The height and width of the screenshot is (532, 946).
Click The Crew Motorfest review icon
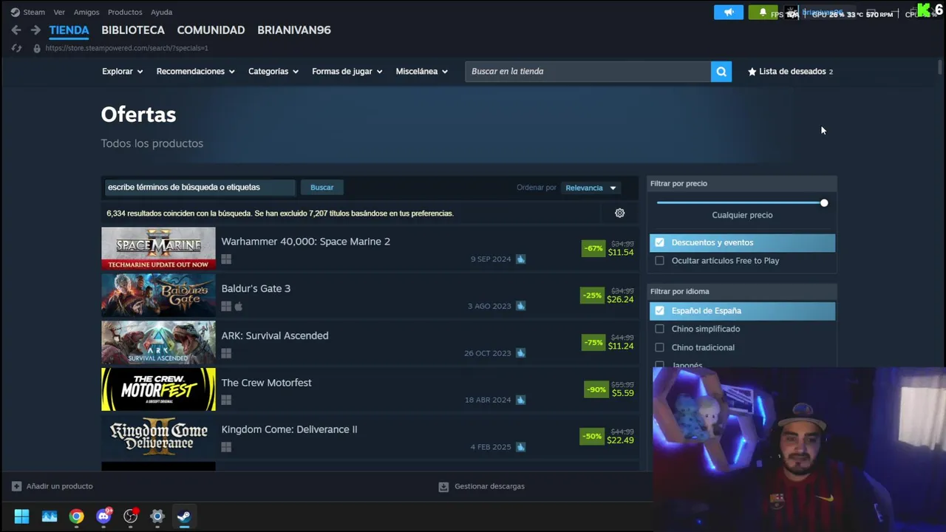tap(520, 400)
